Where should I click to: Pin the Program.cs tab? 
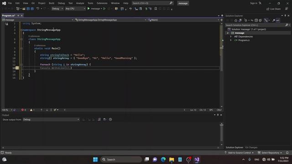pyautogui.click(x=18, y=15)
